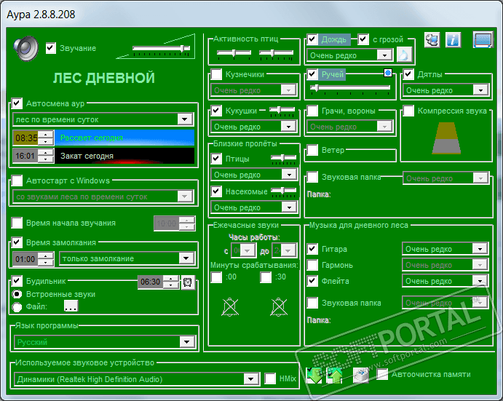Enable Ветер checkbox
503x401 pixels.
(x=312, y=150)
